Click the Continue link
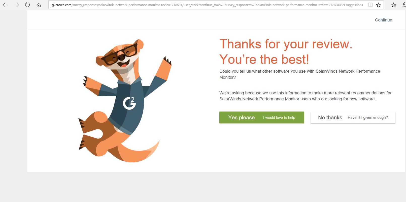 [x=383, y=20]
